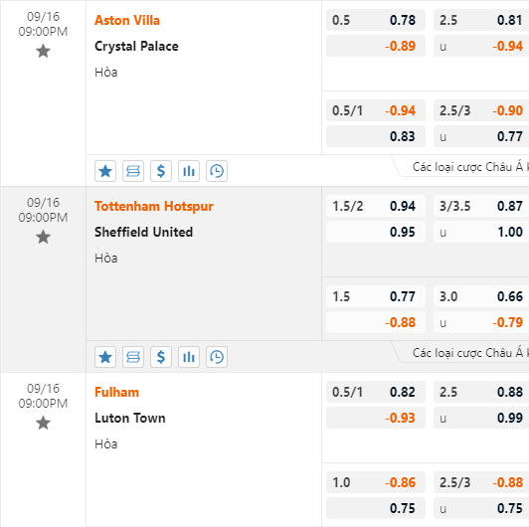Open bar chart statistics icon under Tottenham match
The width and height of the screenshot is (529, 527).
189,357
